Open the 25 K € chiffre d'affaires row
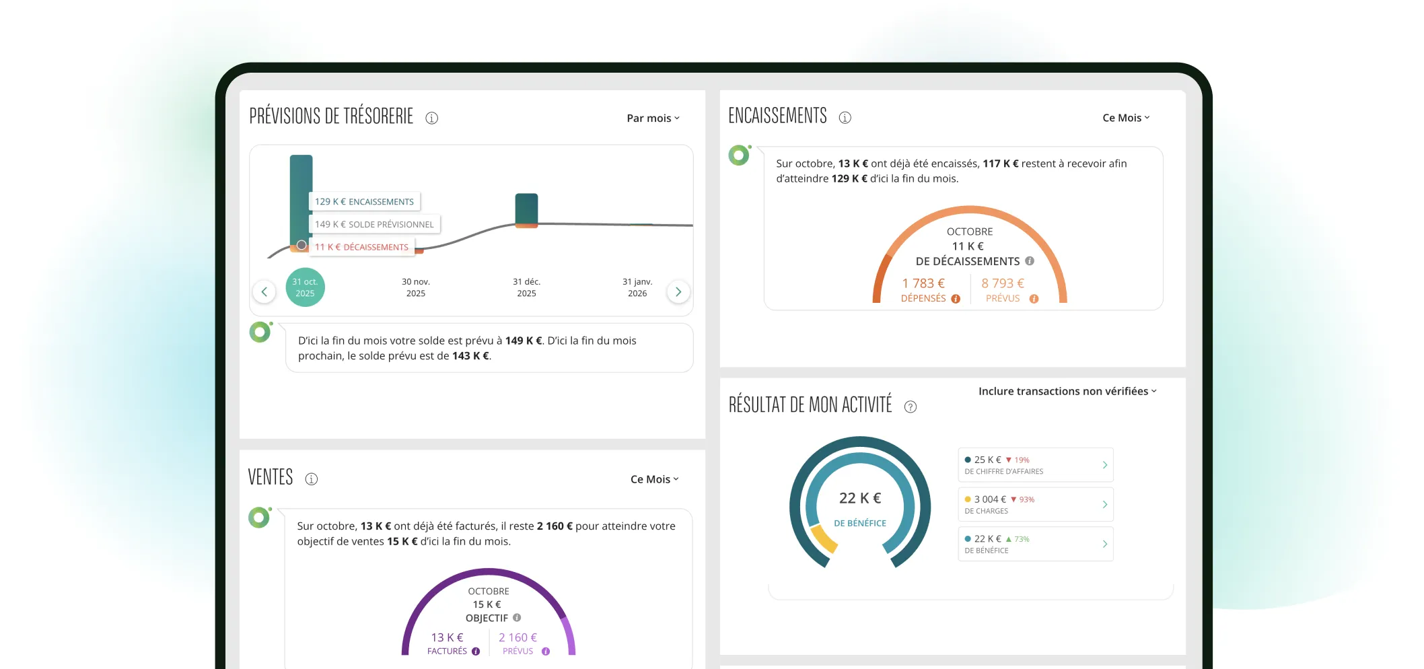This screenshot has height=669, width=1424. [x=1035, y=465]
